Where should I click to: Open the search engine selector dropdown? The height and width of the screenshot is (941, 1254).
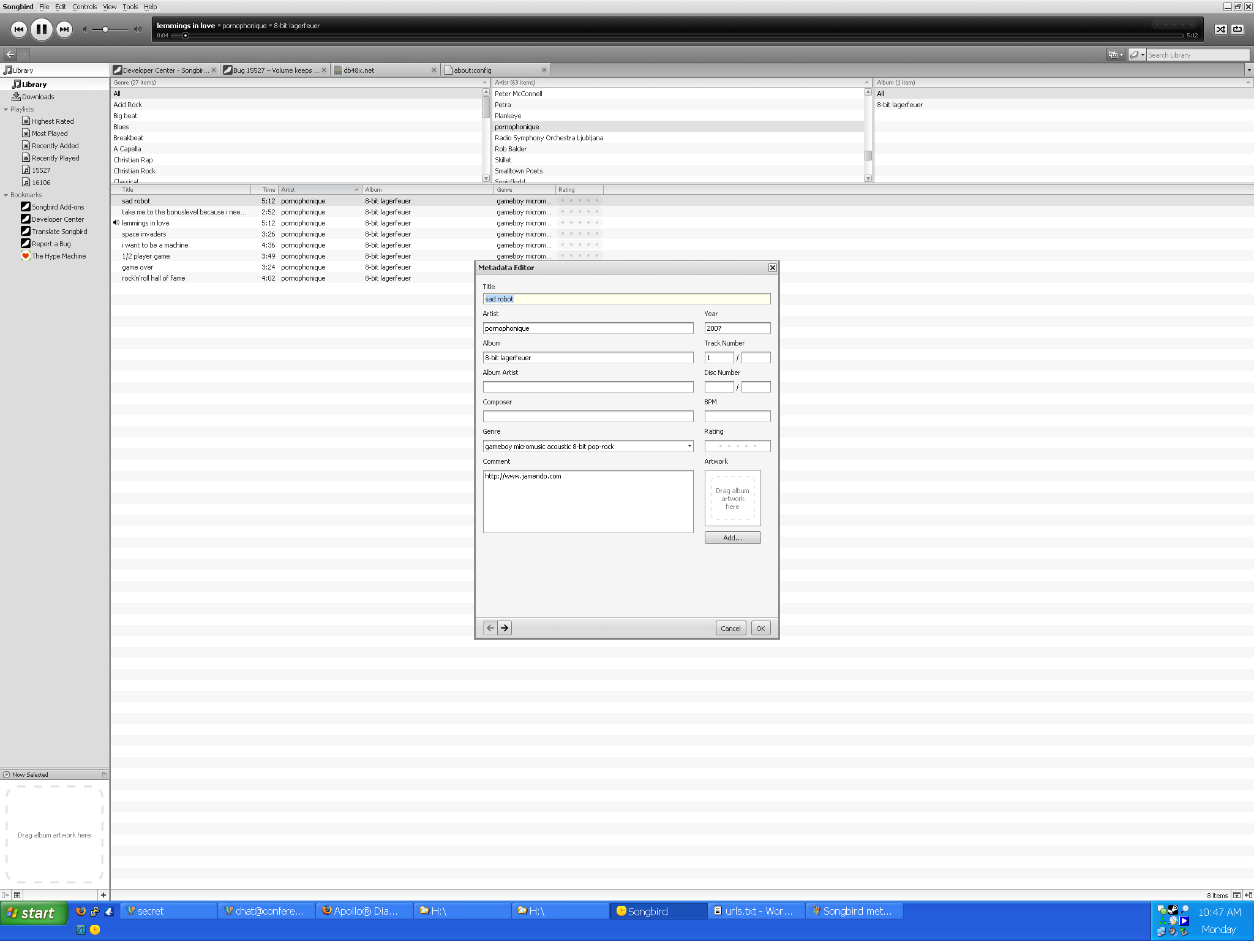click(x=1137, y=55)
